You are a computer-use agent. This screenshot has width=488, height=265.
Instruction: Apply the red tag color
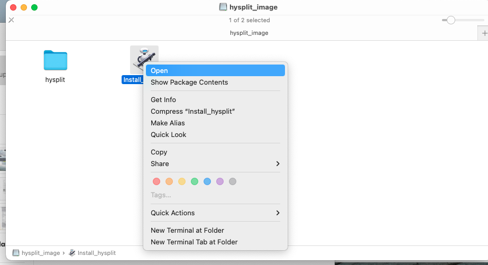coord(156,181)
